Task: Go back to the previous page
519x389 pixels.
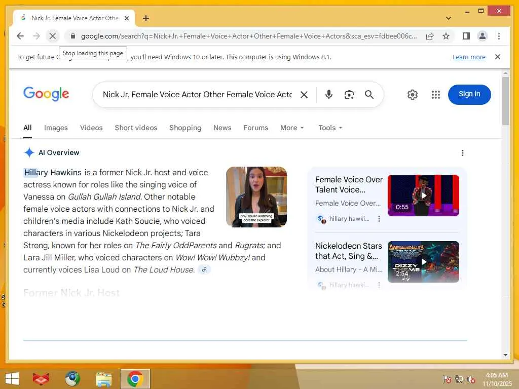Action: [x=20, y=36]
